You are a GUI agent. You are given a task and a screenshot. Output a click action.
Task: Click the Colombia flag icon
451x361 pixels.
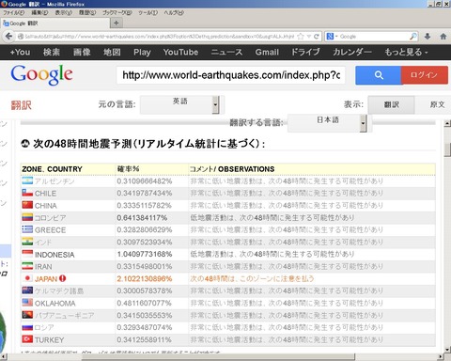pyautogui.click(x=27, y=217)
